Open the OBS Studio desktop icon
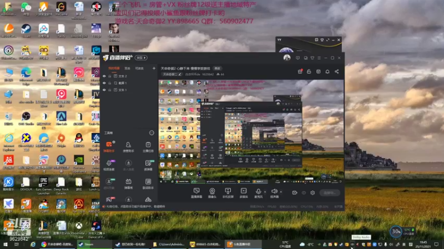 coord(26,118)
